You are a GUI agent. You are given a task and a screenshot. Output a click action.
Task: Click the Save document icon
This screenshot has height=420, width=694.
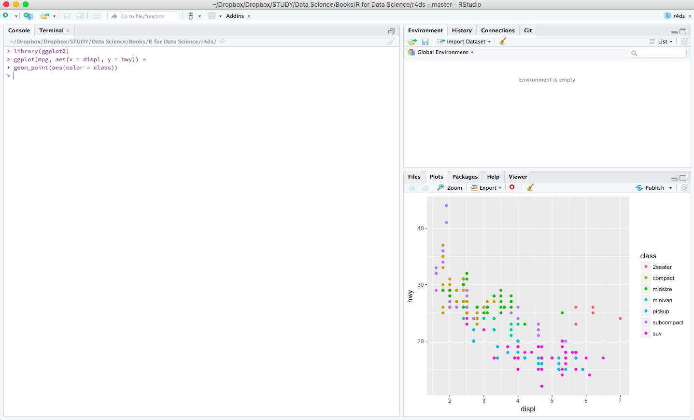pos(67,16)
